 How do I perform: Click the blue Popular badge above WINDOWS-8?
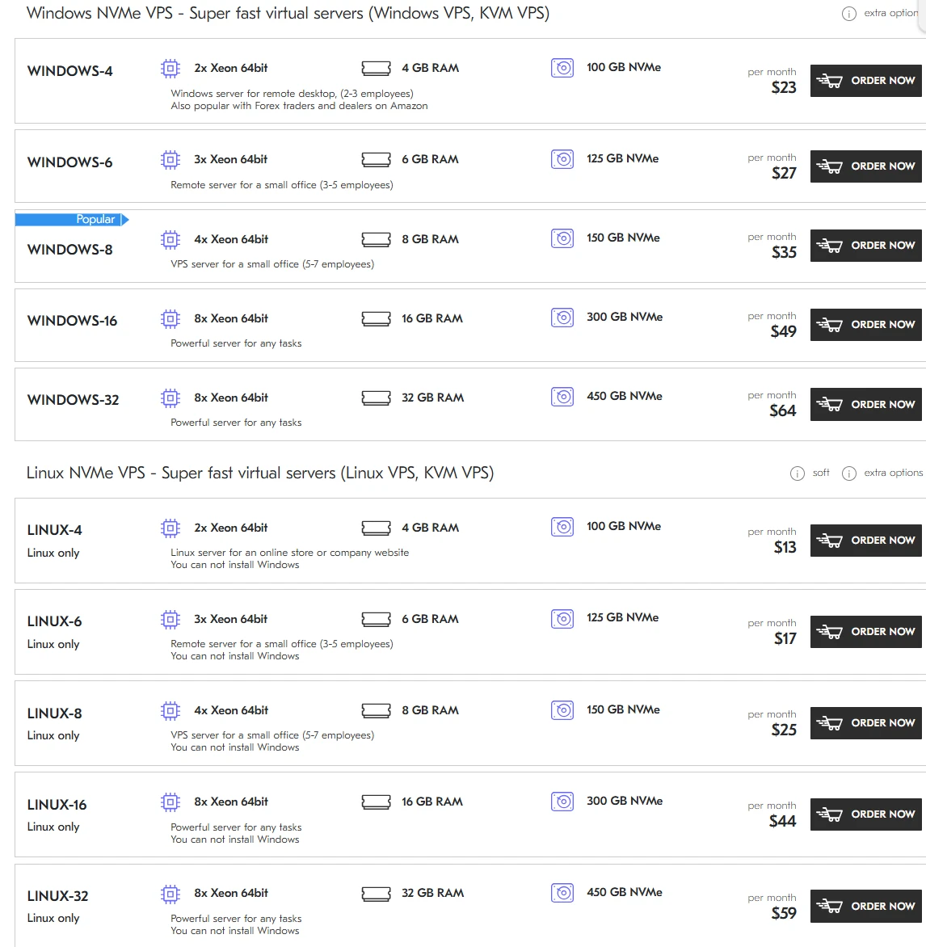pyautogui.click(x=73, y=218)
